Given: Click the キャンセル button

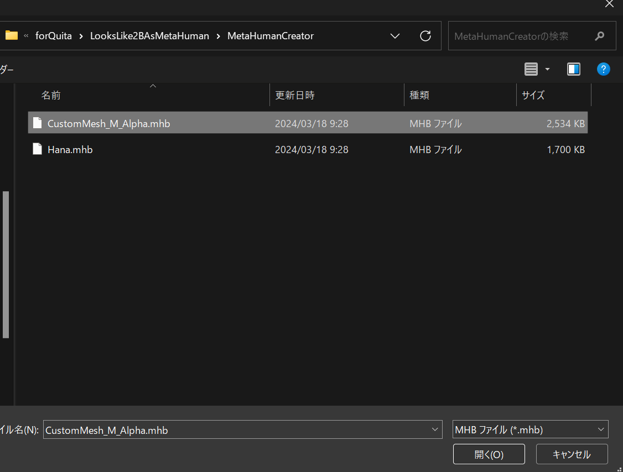Looking at the screenshot, I should 572,454.
